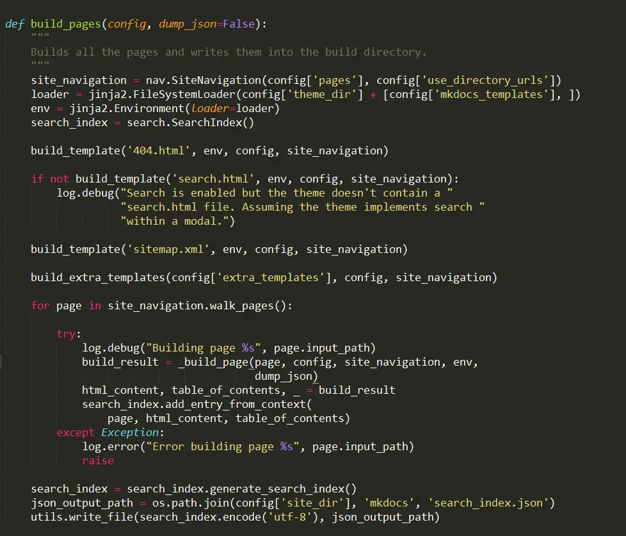Click the False default value
The width and height of the screenshot is (626, 536).
point(238,24)
